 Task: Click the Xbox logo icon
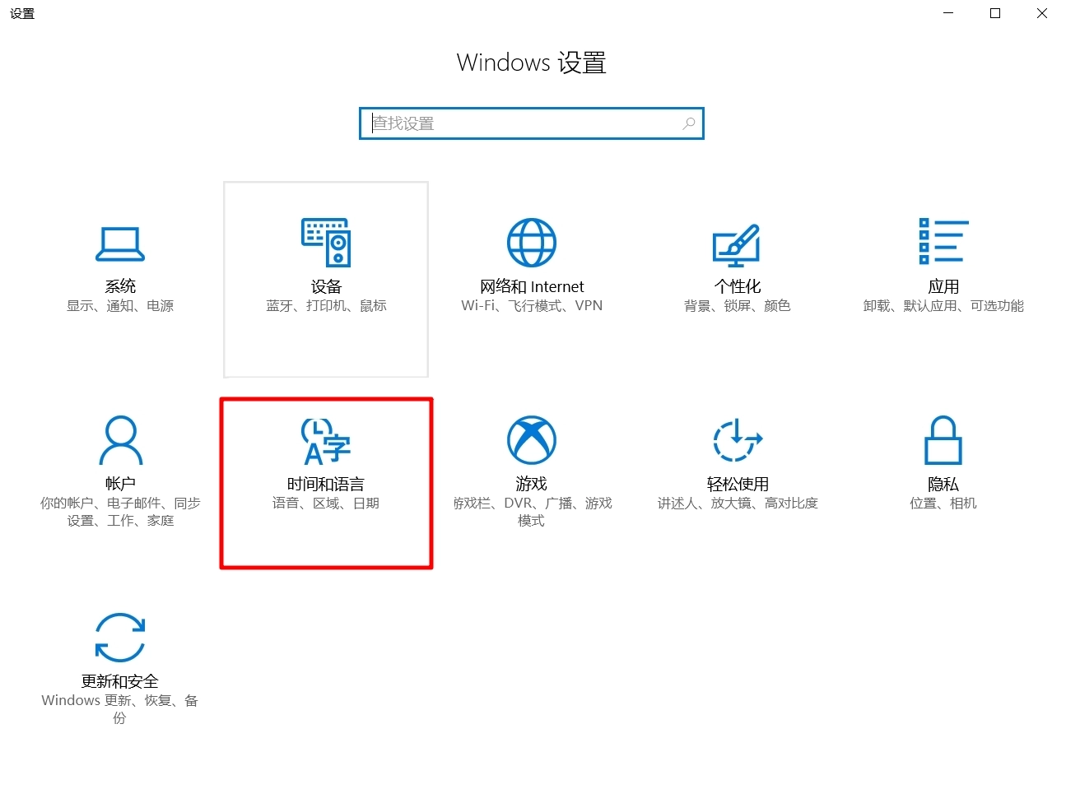[531, 439]
